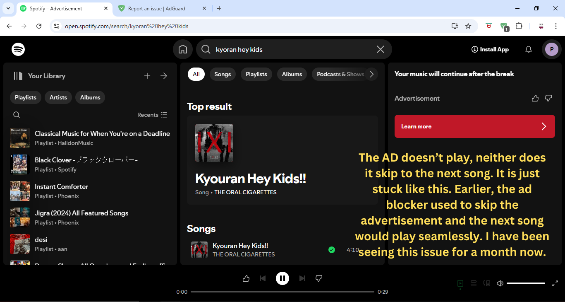Enter fullscreen mode
Screen dimensions: 565x302
[555, 283]
